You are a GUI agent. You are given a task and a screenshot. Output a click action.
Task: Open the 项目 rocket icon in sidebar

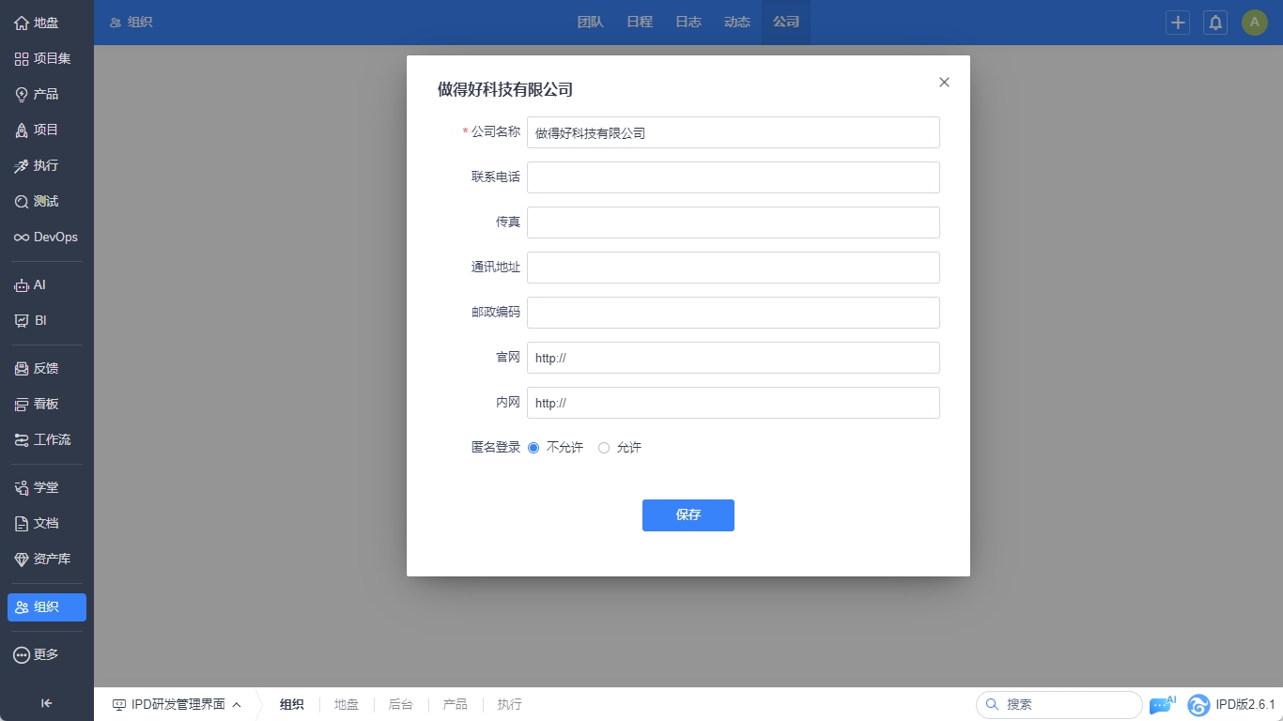pyautogui.click(x=22, y=130)
